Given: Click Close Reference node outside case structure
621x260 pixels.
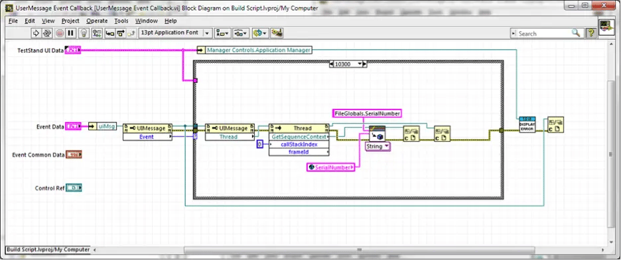Looking at the screenshot, I should click(556, 124).
